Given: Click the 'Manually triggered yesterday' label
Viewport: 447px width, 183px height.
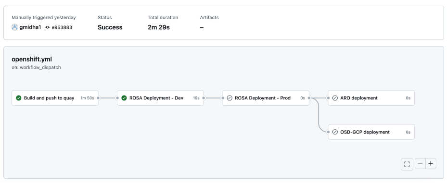Looking at the screenshot, I should pyautogui.click(x=44, y=17).
